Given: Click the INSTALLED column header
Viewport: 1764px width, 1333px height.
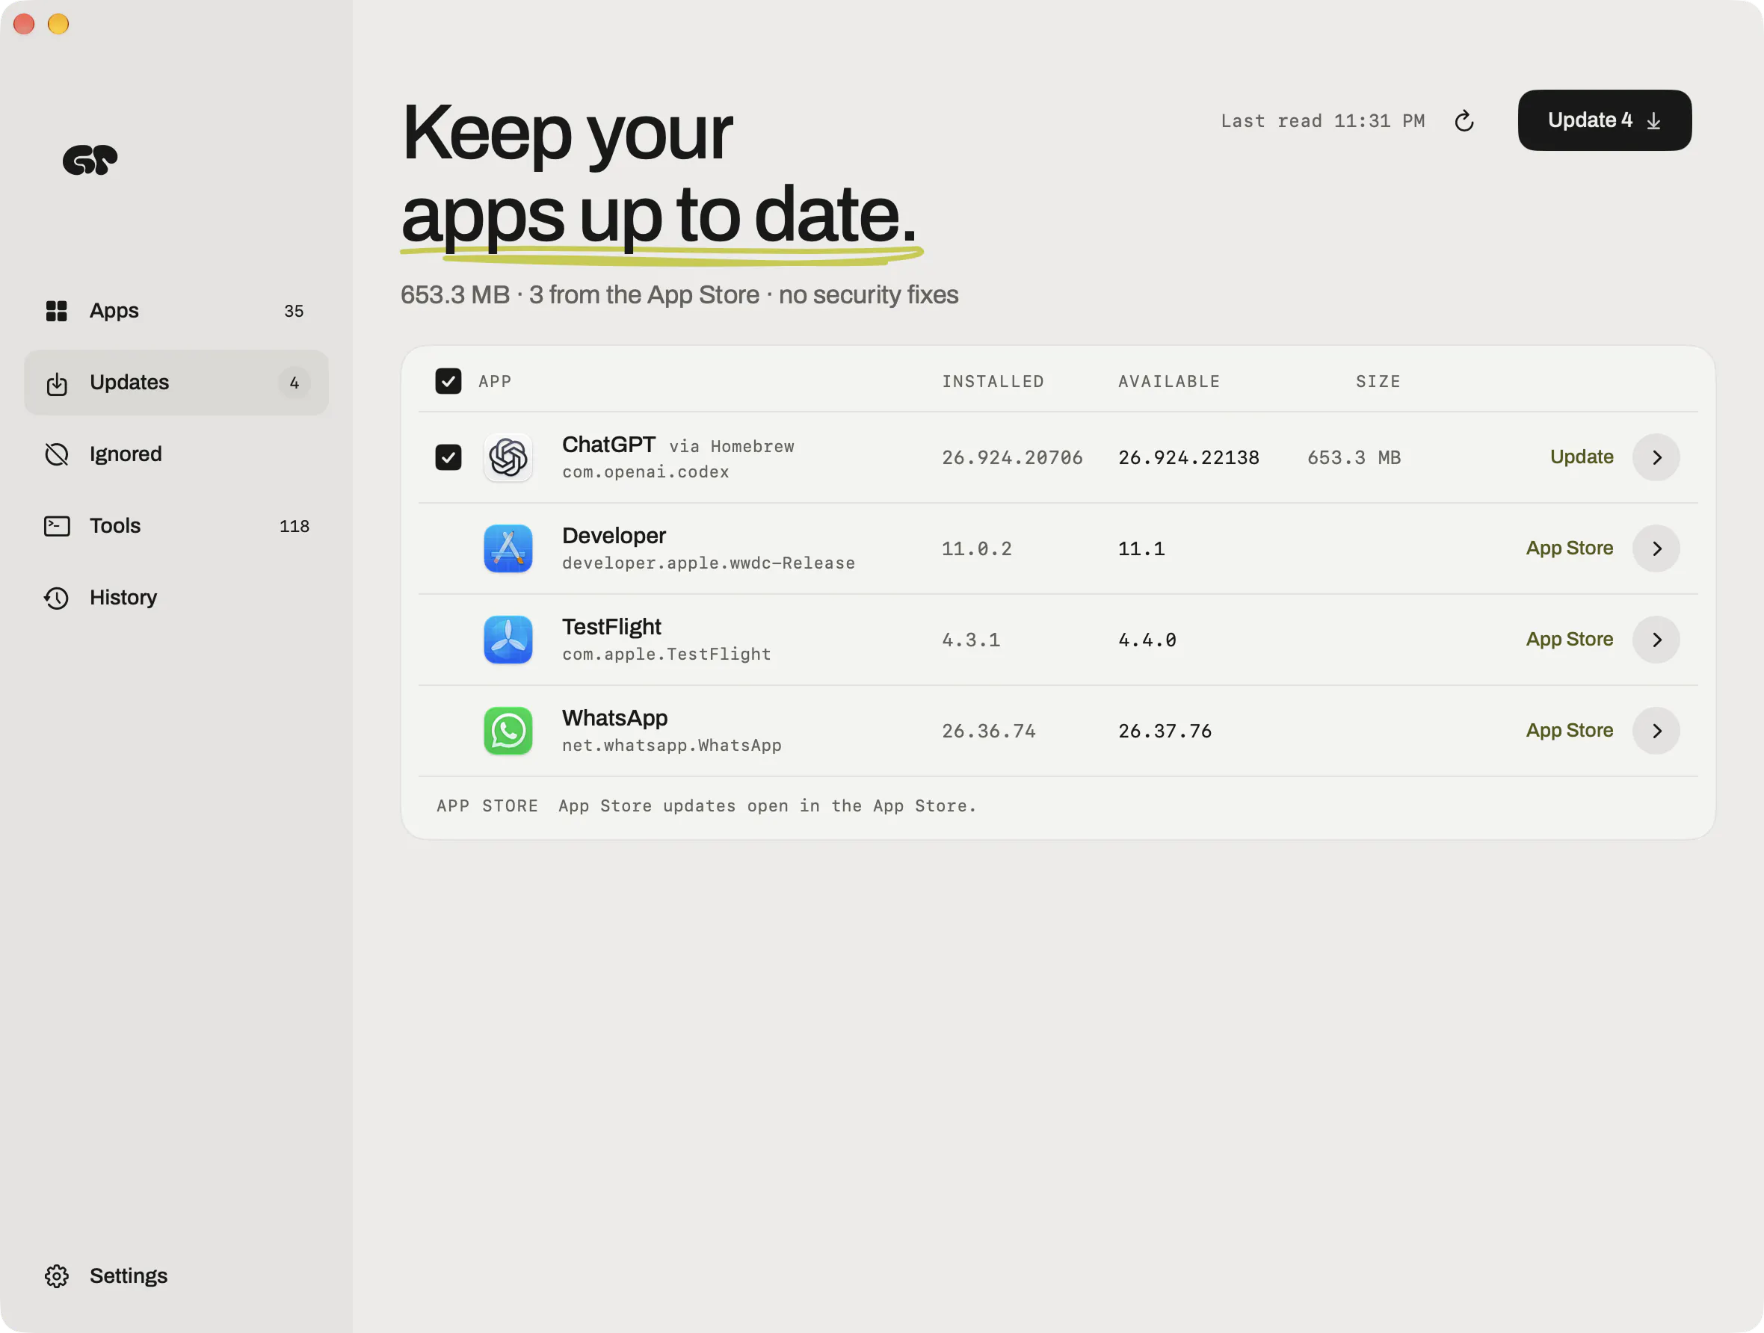Looking at the screenshot, I should 993,382.
